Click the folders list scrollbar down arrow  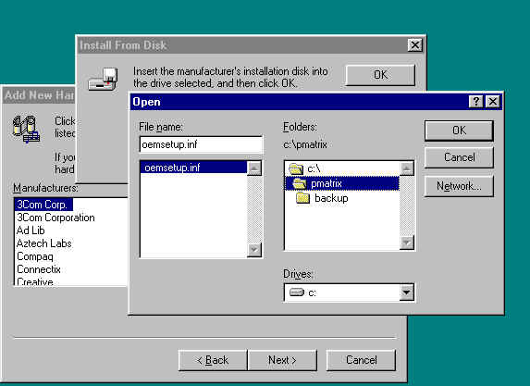pos(407,243)
